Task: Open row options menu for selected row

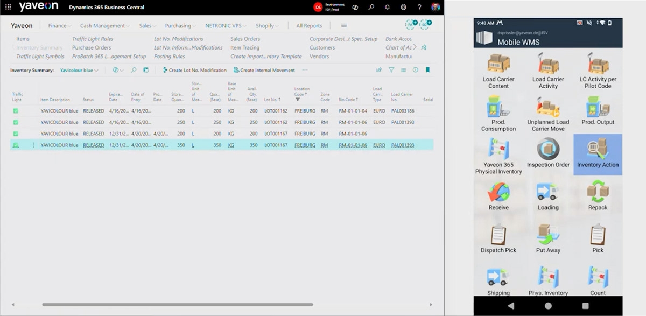Action: pyautogui.click(x=33, y=145)
